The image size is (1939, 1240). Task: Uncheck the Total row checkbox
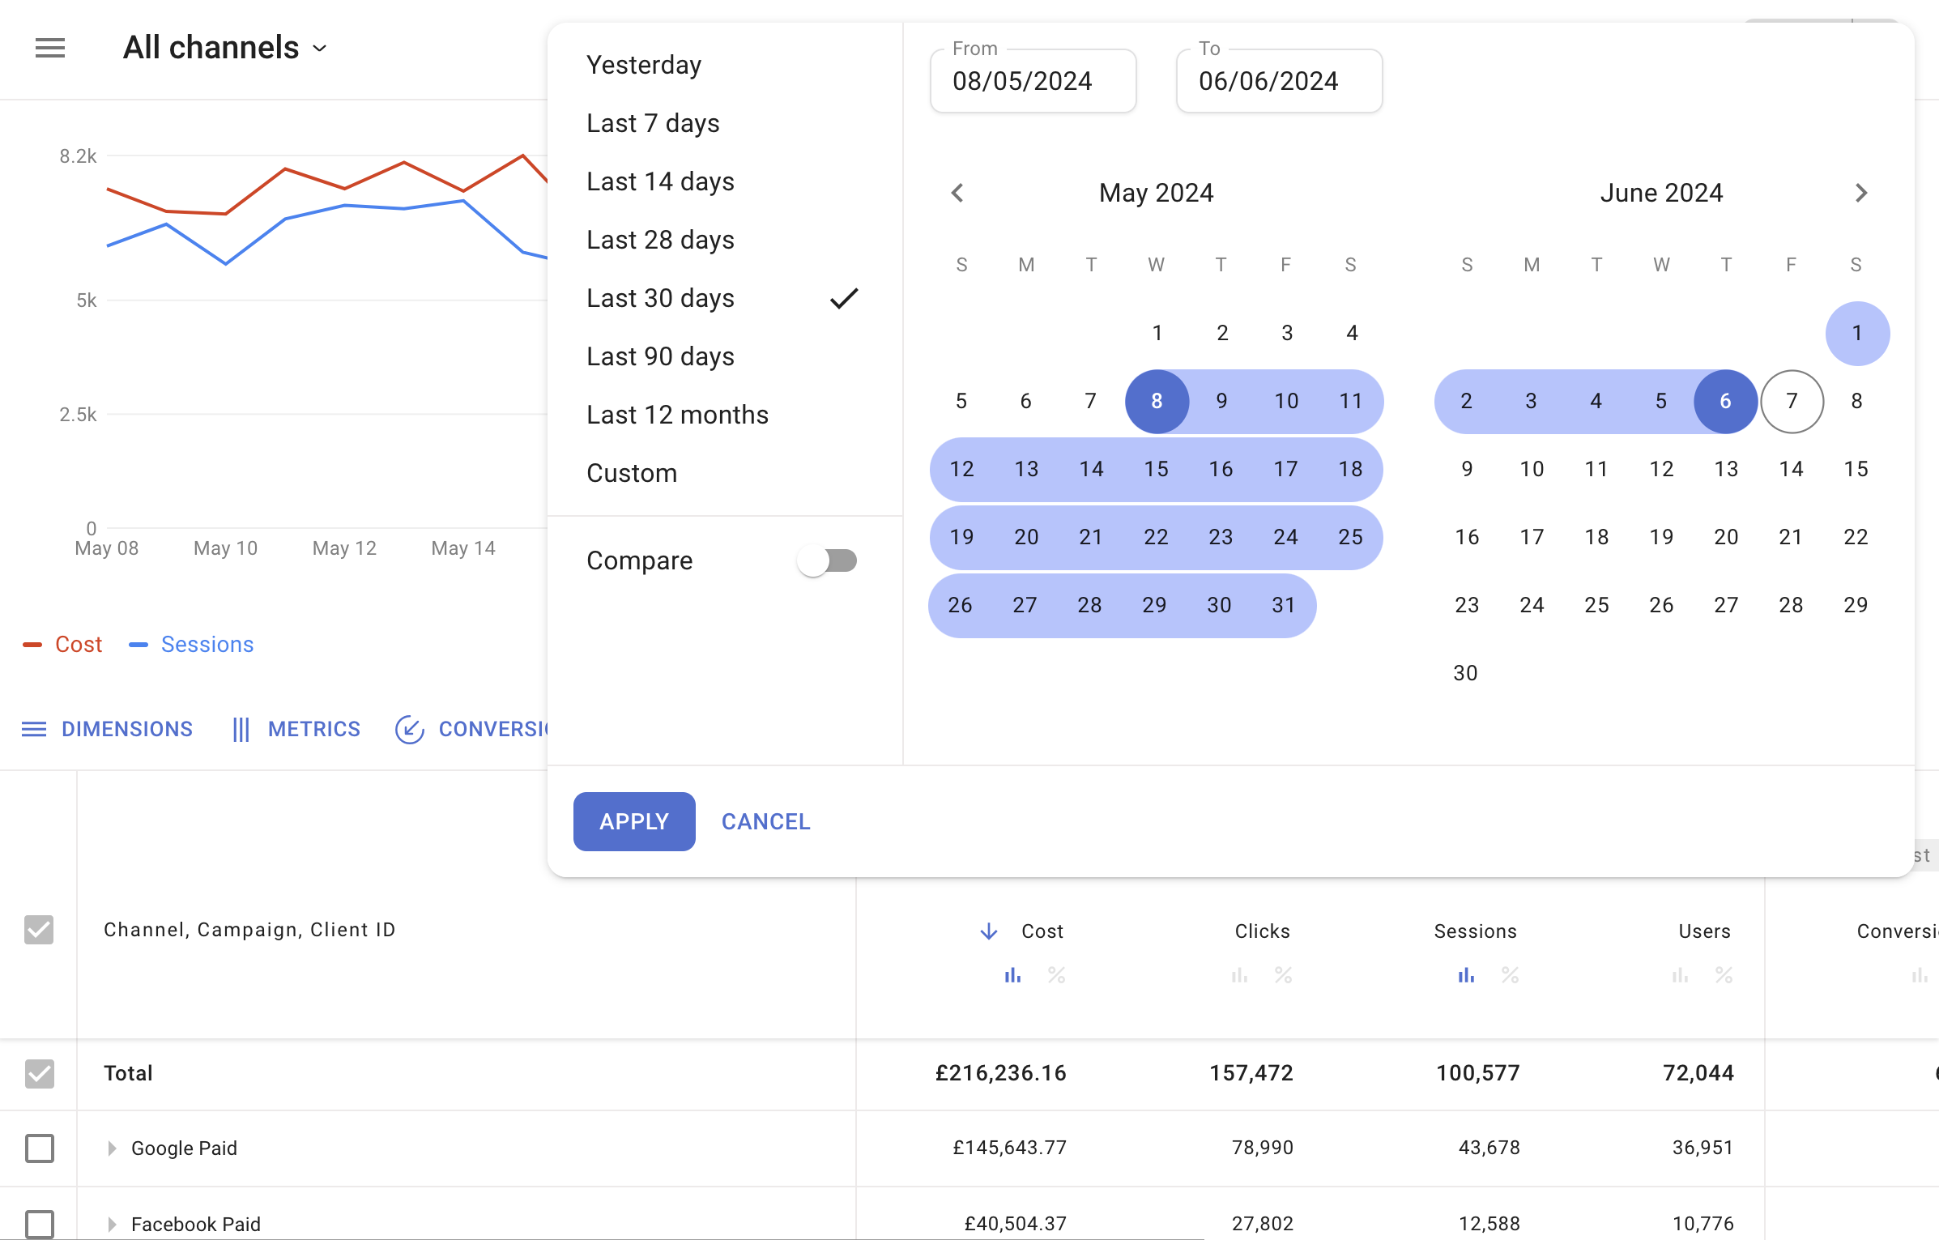(x=40, y=1073)
